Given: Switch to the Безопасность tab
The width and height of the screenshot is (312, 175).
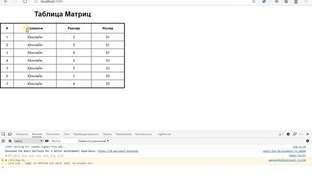Looking at the screenshot, I should [x=143, y=134].
